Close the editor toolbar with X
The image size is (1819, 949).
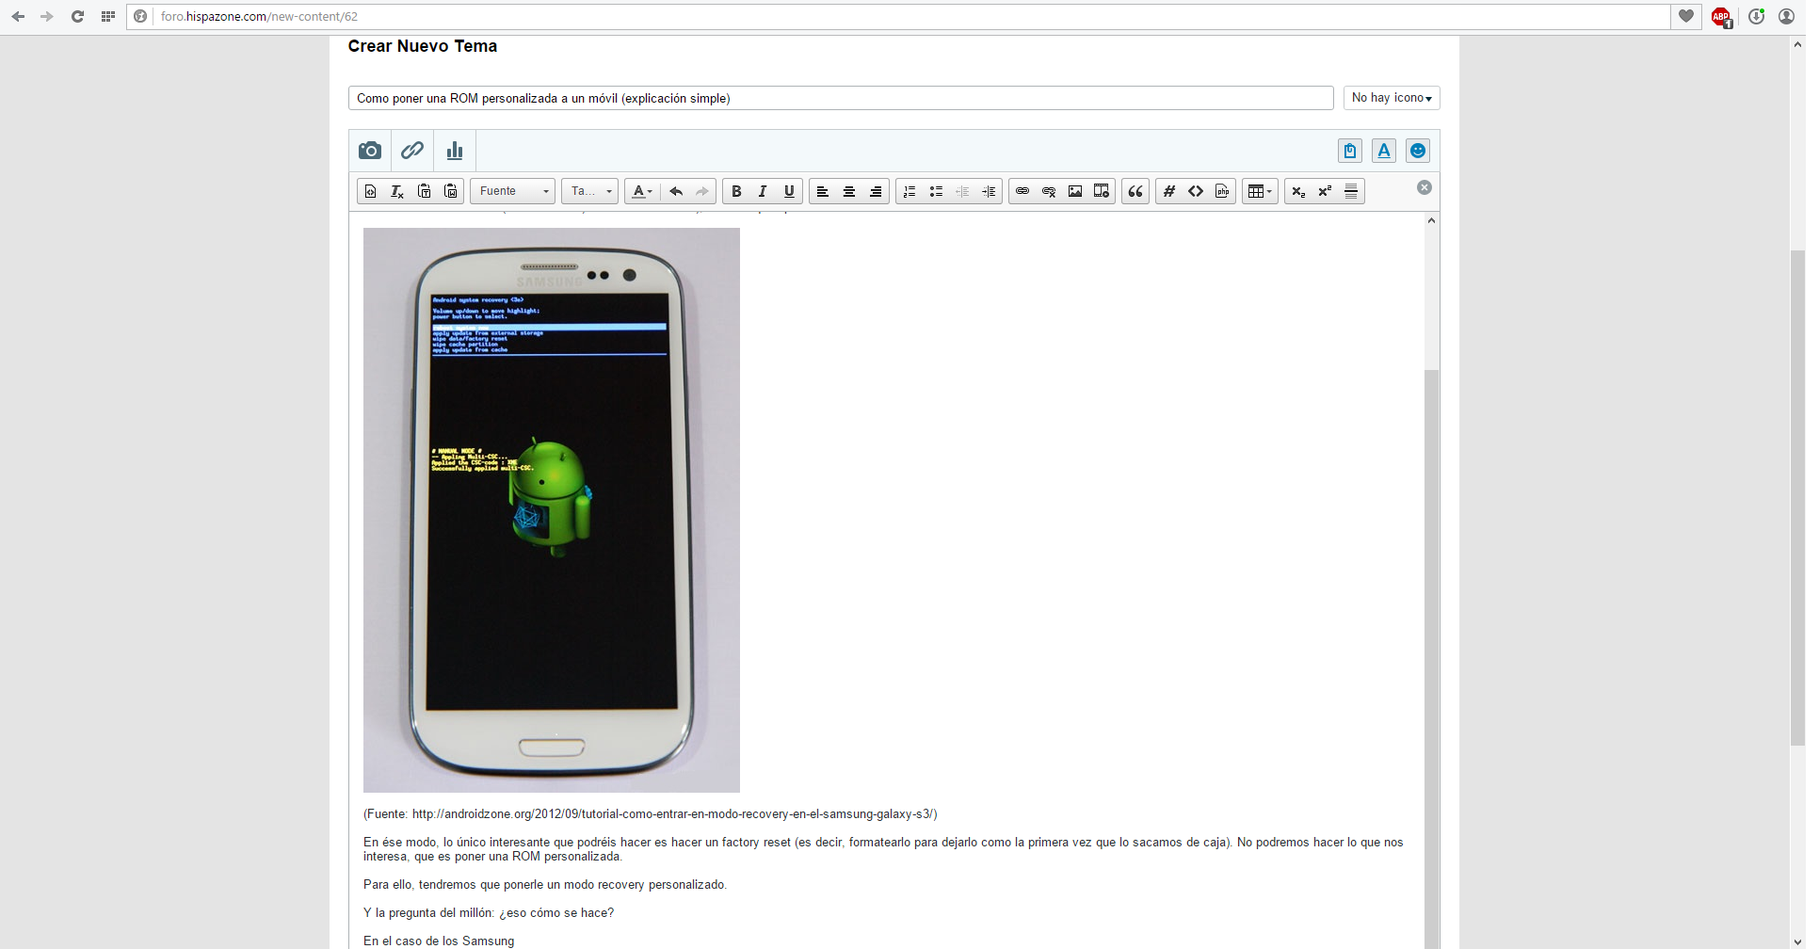click(x=1425, y=187)
